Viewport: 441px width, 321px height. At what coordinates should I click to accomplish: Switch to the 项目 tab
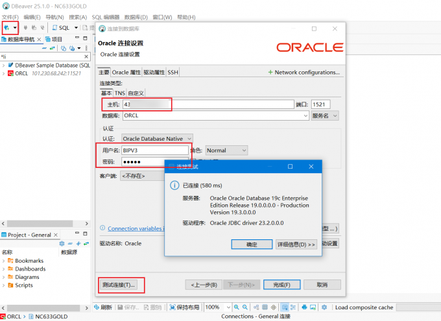(x=54, y=40)
